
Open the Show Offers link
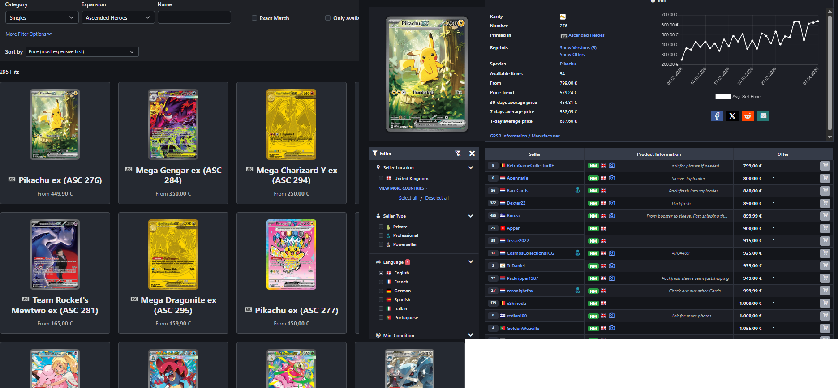point(572,55)
